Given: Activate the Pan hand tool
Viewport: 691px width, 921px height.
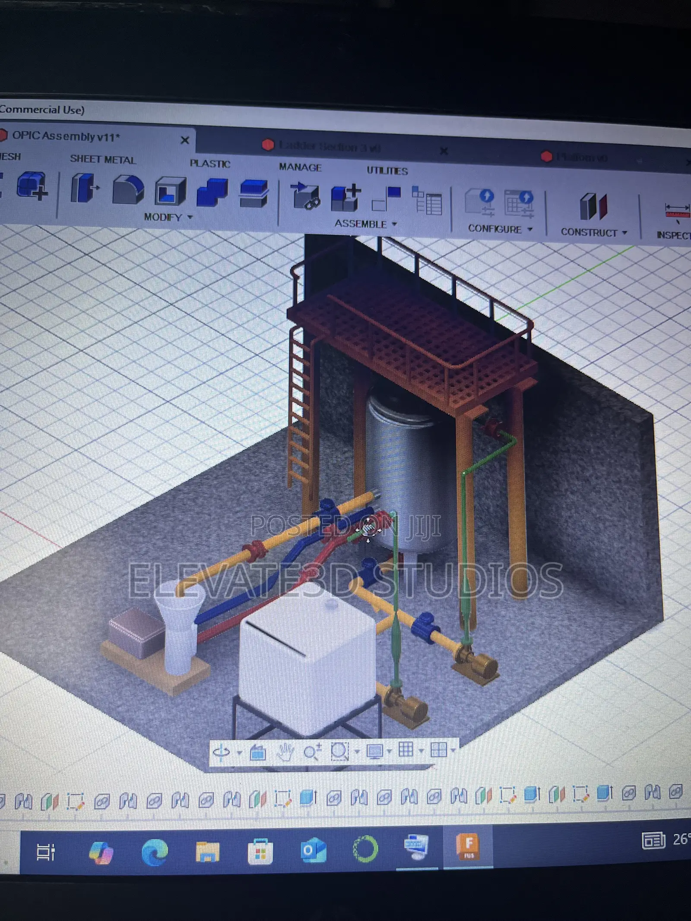Looking at the screenshot, I should click(x=285, y=752).
